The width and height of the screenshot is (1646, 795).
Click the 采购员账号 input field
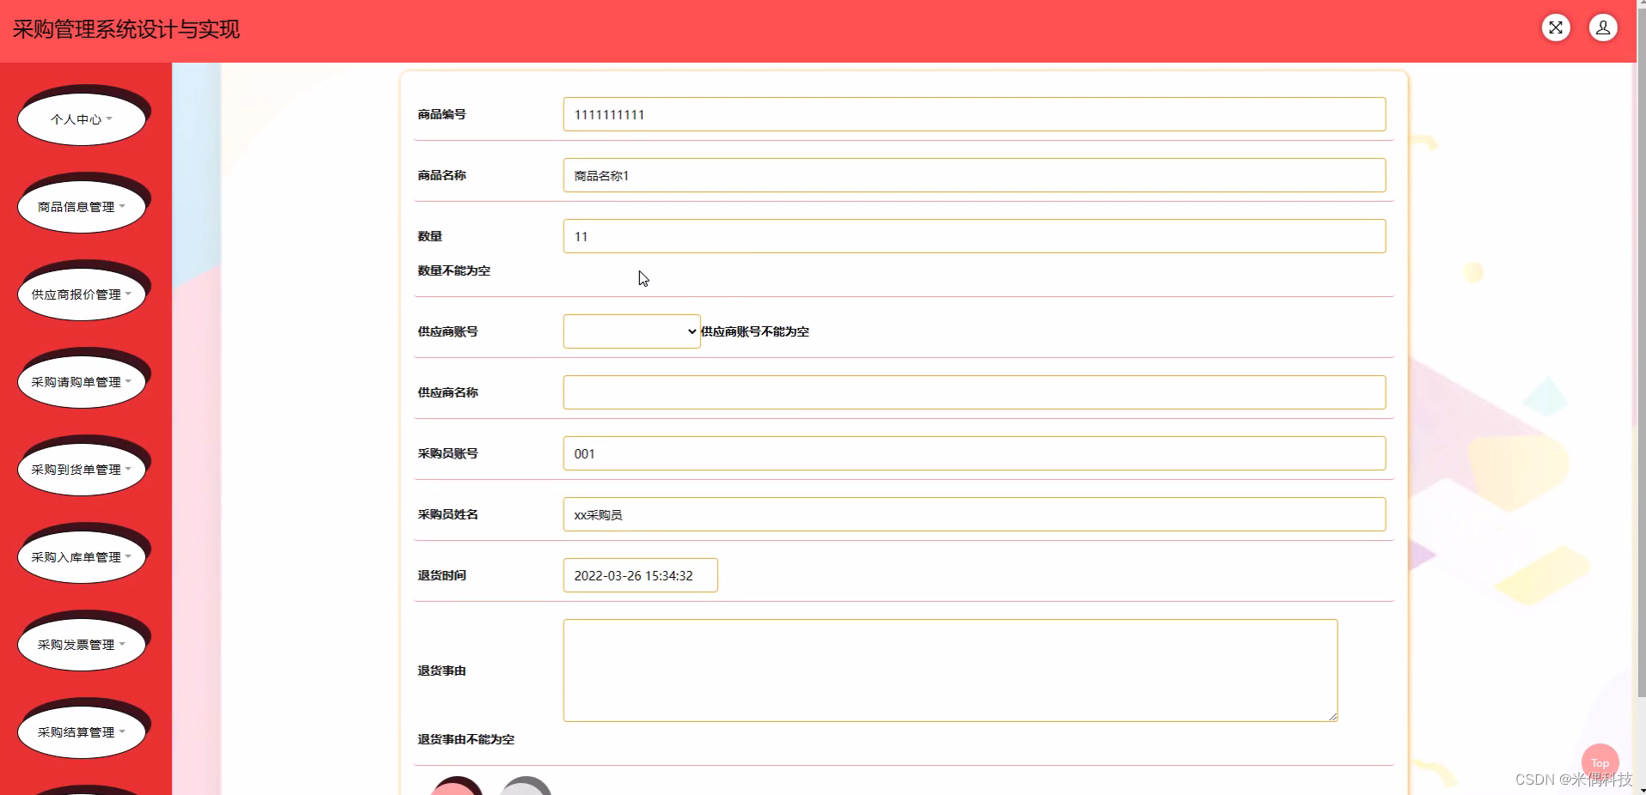click(x=974, y=453)
